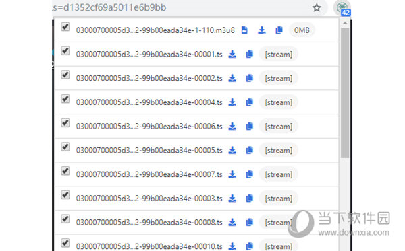Open the extension icon showing 42
Viewport: 405px width, 251px height.
[342, 8]
